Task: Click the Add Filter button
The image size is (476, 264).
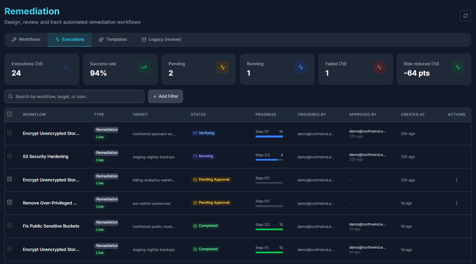Action: pyautogui.click(x=165, y=96)
